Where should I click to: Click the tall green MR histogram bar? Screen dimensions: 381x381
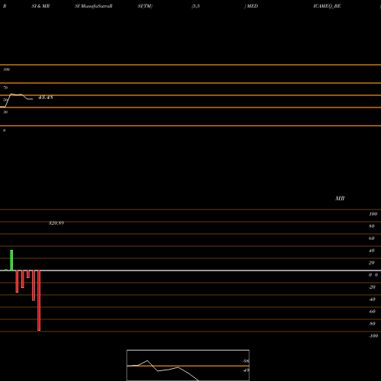11,261
